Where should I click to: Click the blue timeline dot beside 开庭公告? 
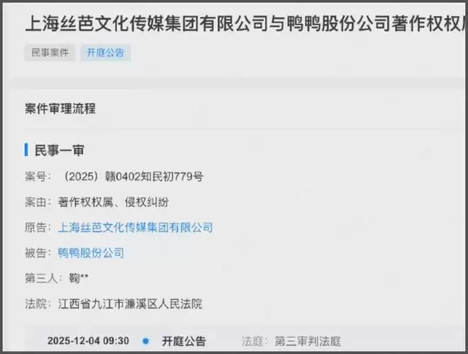(145, 341)
